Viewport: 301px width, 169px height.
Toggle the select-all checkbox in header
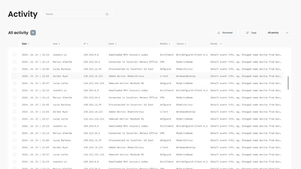[x=15, y=44]
